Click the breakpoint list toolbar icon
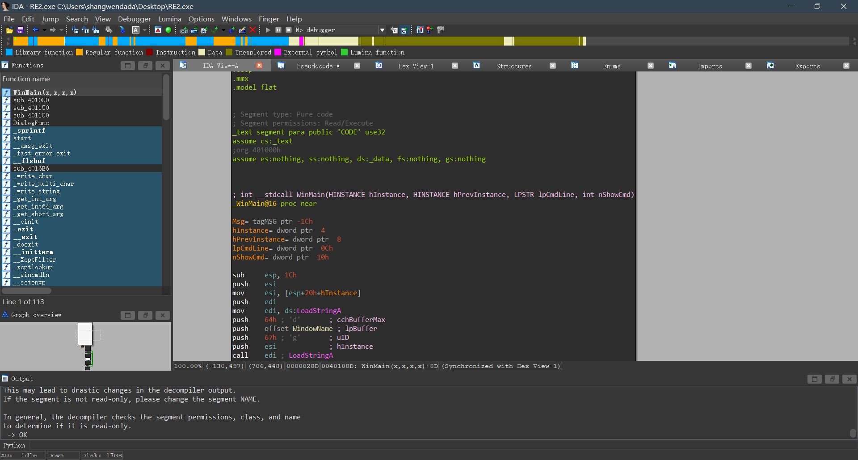Viewport: 858px width, 460px height. (x=420, y=30)
